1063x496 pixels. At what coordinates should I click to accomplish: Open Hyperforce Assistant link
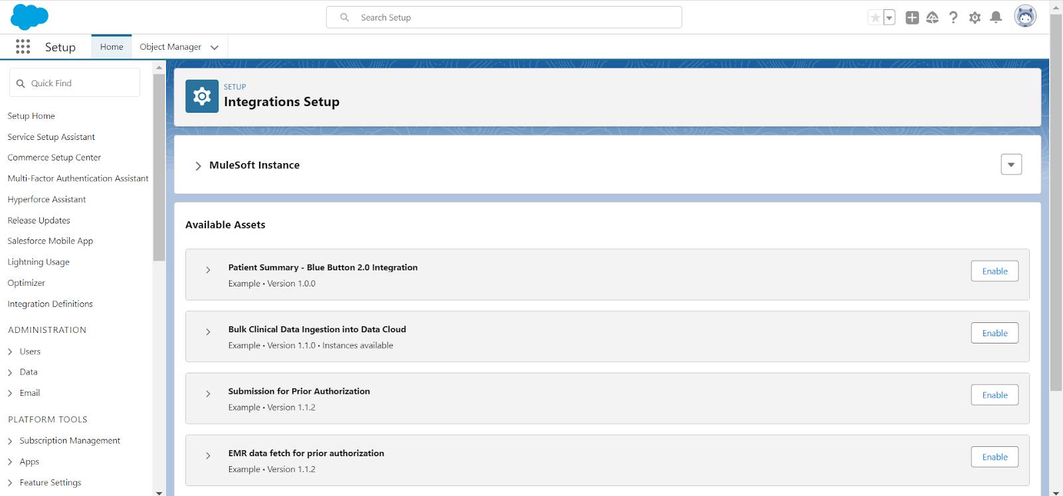(x=47, y=200)
